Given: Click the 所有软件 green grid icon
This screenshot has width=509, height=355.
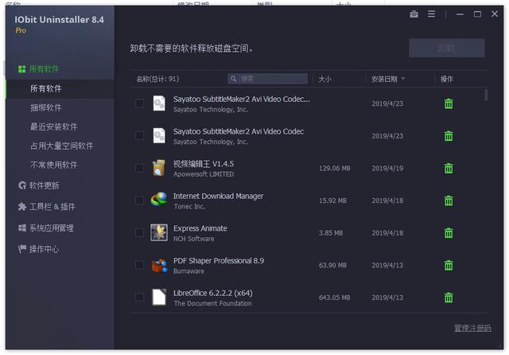Looking at the screenshot, I should (x=21, y=69).
